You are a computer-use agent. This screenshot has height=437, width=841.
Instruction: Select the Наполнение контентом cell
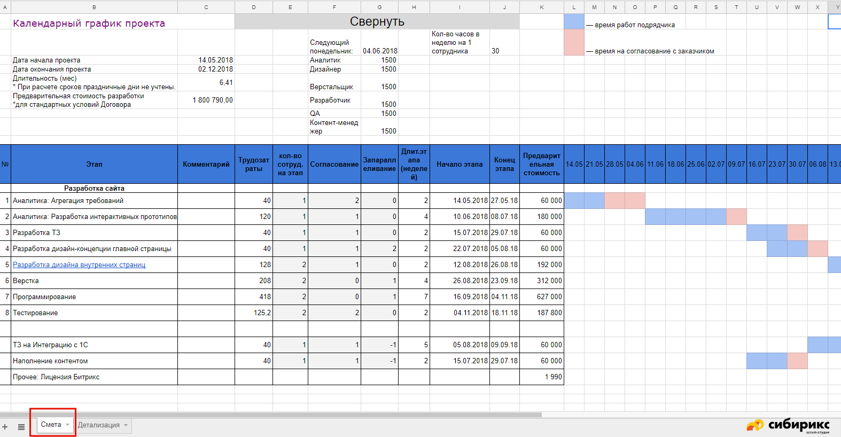94,361
